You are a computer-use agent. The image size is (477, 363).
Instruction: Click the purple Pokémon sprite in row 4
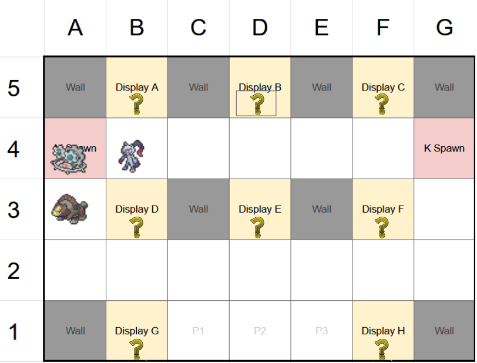tap(130, 156)
